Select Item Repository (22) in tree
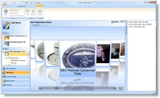Image resolution: width=160 pixels, height=98 pixels. tap(16, 53)
